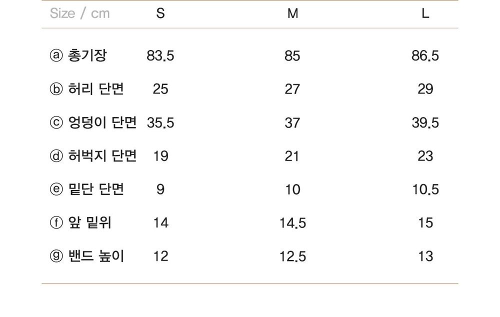
Task: Click the 총기장 row label
Action: point(87,55)
